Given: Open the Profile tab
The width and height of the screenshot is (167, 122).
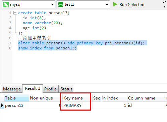Looking at the screenshot, I should coord(51,89).
